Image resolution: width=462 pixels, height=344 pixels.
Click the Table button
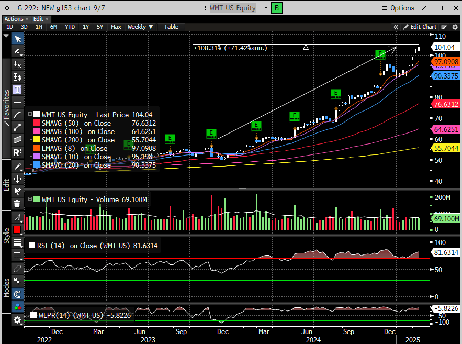[171, 27]
